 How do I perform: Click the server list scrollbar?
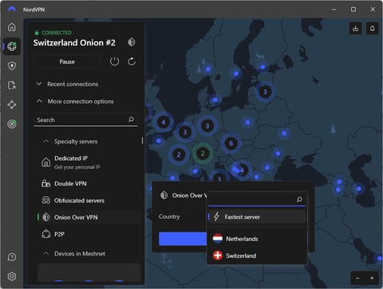point(142,141)
